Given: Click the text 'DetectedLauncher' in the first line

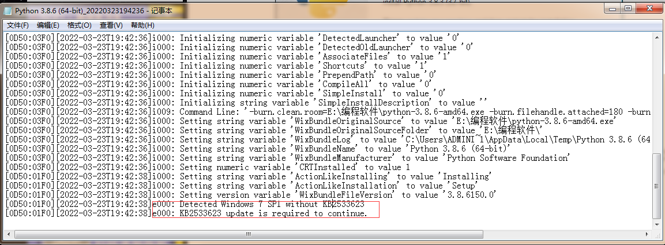Looking at the screenshot, I should click(x=360, y=38).
